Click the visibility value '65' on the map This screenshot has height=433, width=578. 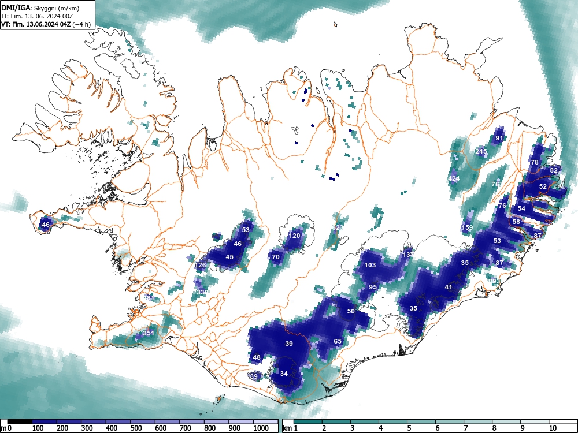click(338, 341)
